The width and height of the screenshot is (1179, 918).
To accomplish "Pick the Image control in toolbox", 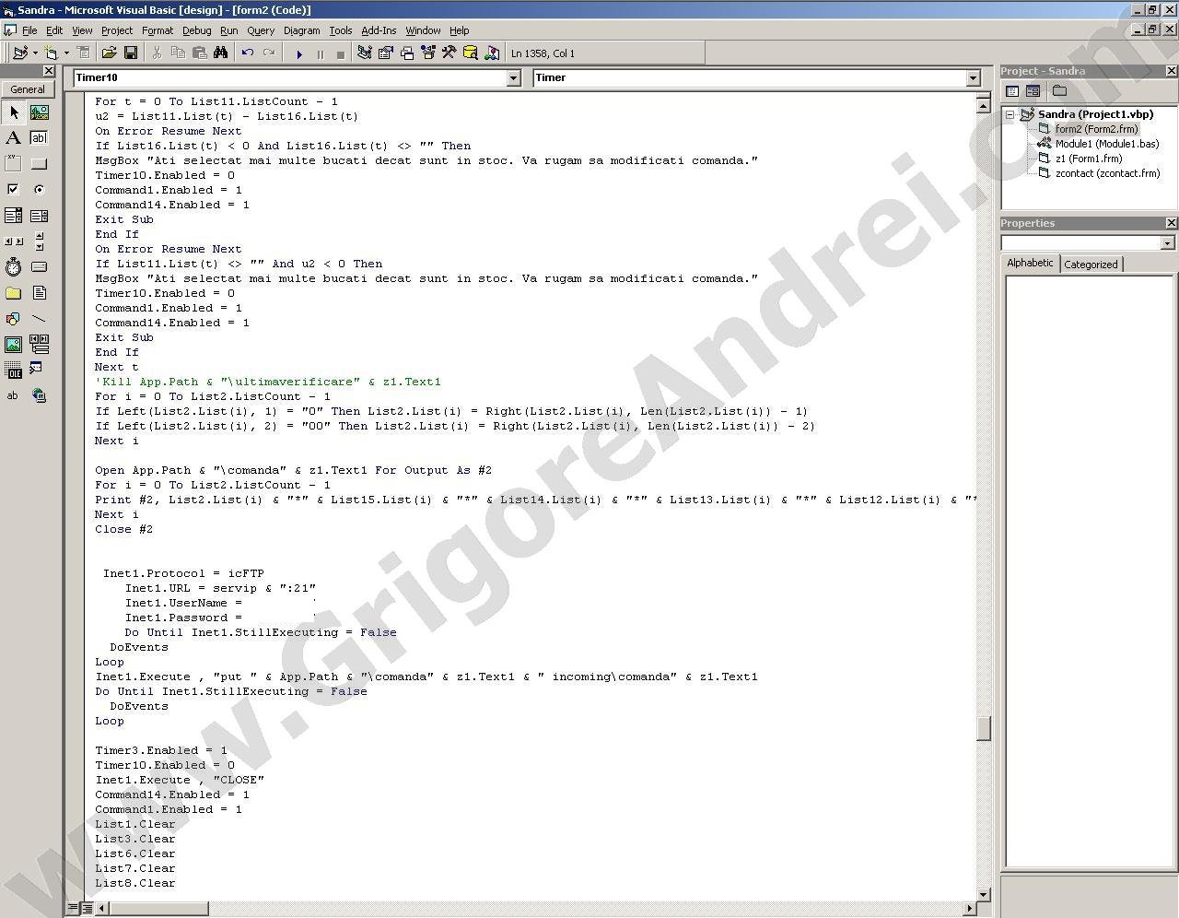I will tap(13, 345).
